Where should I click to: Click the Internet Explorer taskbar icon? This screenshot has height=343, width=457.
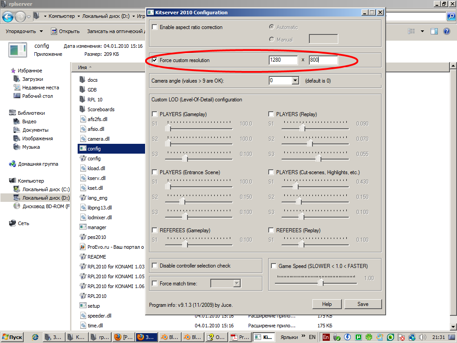coord(35,337)
